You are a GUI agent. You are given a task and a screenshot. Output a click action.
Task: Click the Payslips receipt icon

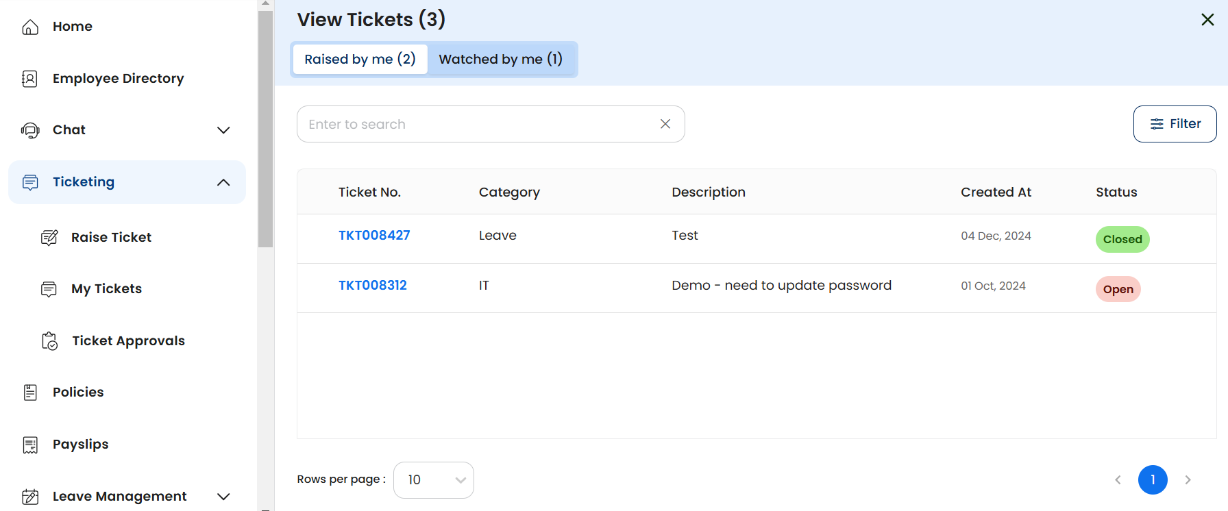coord(30,445)
